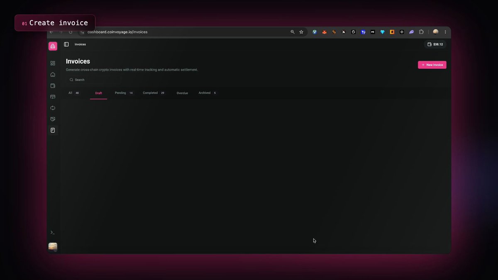
Task: Click the zoom magnifier icon in address bar
Action: [x=293, y=32]
